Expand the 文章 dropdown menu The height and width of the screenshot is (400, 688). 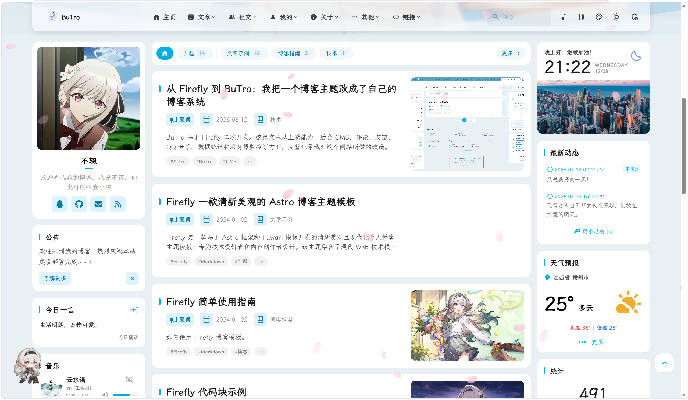coord(202,17)
